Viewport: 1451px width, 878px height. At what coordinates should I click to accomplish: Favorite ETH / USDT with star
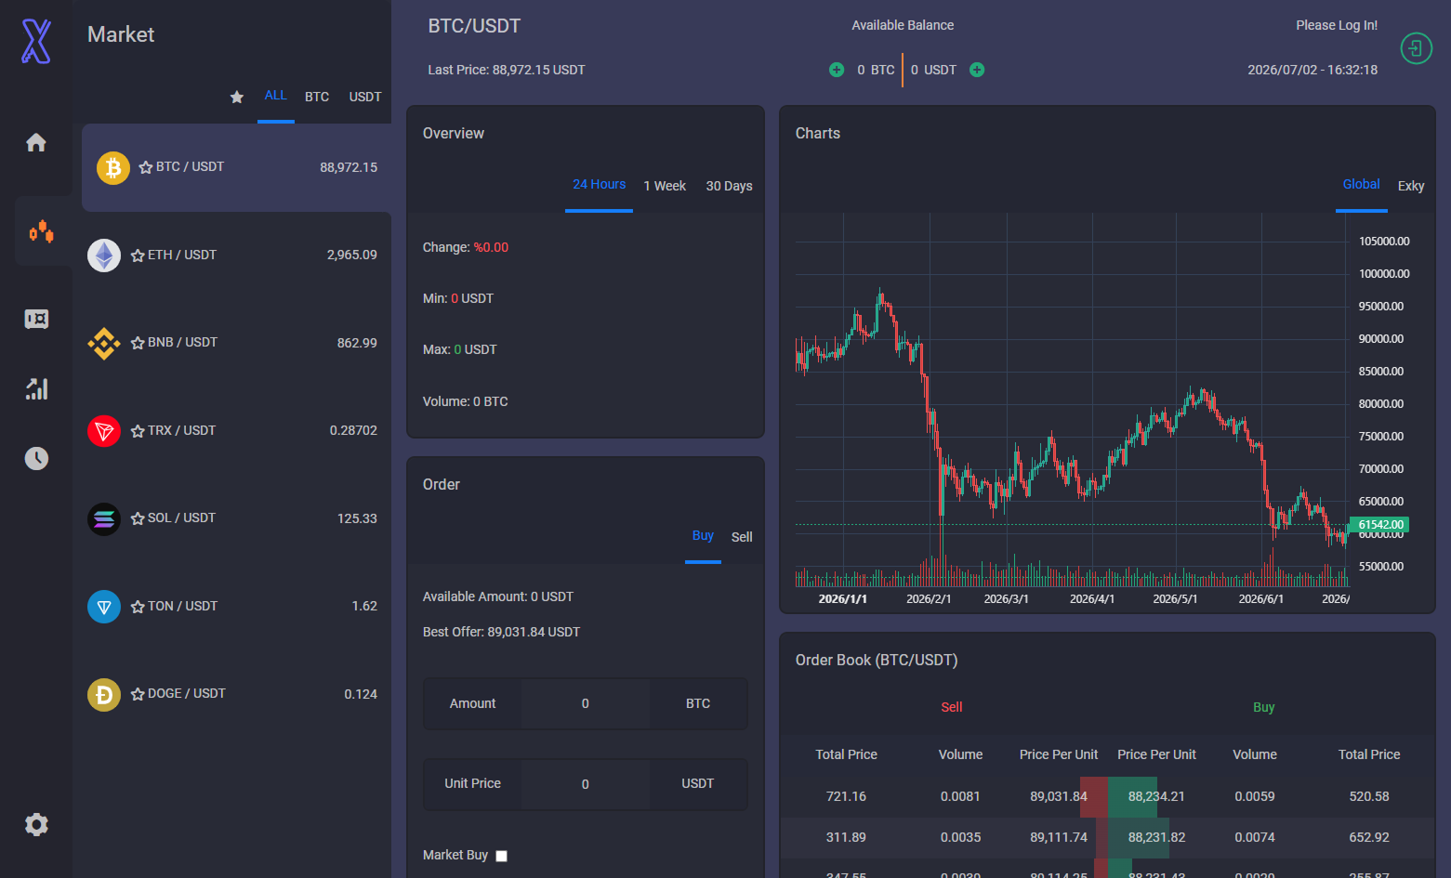138,256
